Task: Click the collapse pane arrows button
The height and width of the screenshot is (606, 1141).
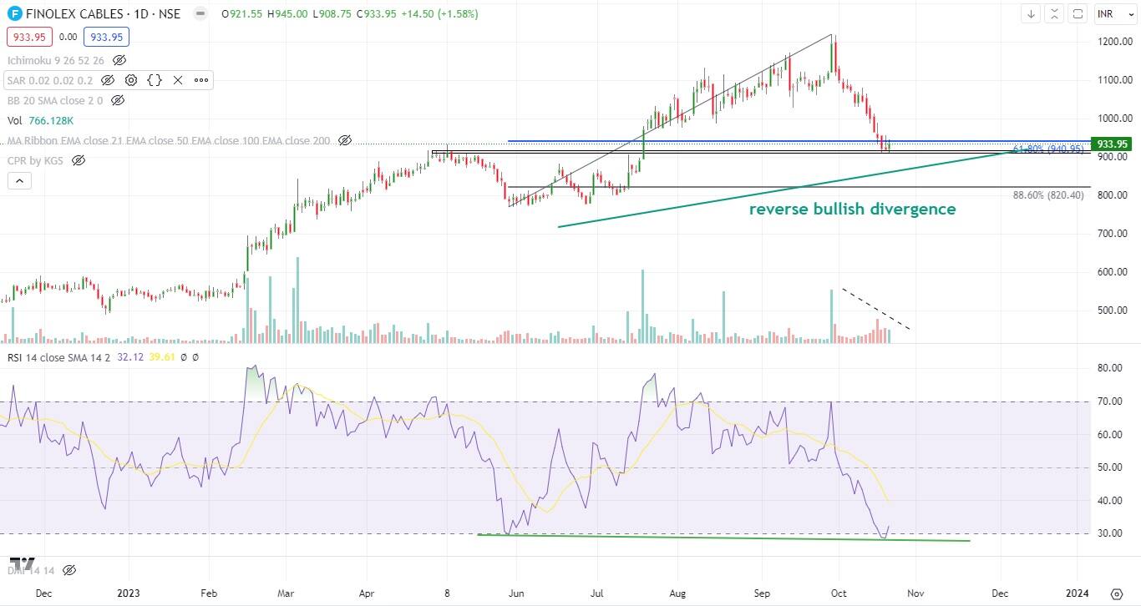Action: (1055, 14)
